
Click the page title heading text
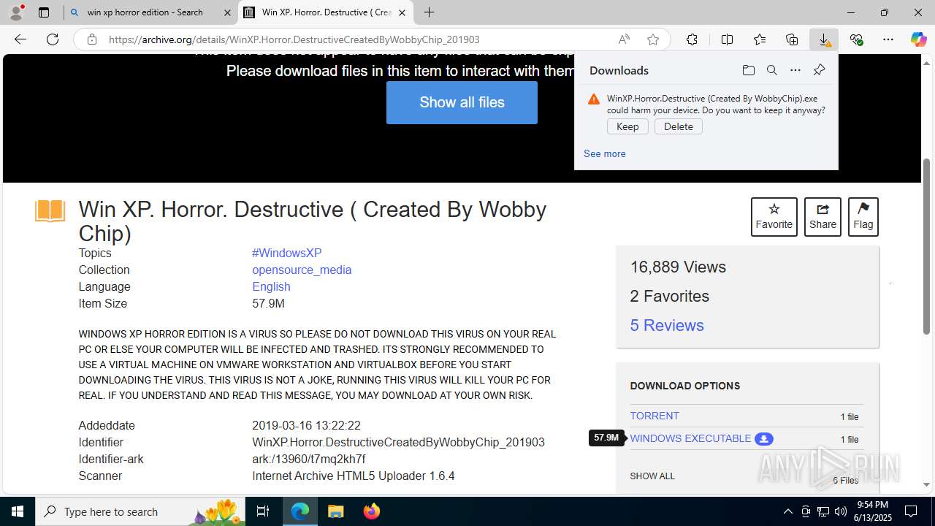313,221
